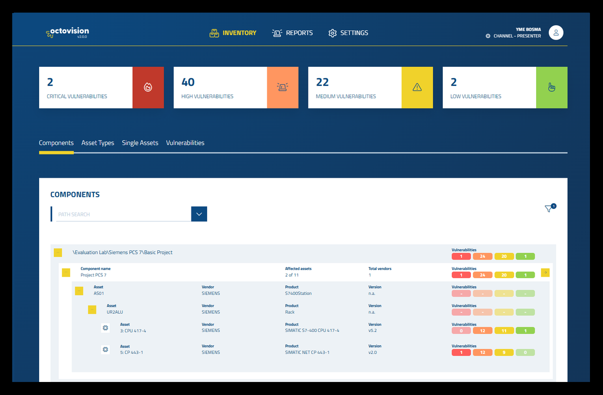The width and height of the screenshot is (603, 395).
Task: Click the orange '24' vulnerability badge on Project PCS 7
Action: pos(482,275)
